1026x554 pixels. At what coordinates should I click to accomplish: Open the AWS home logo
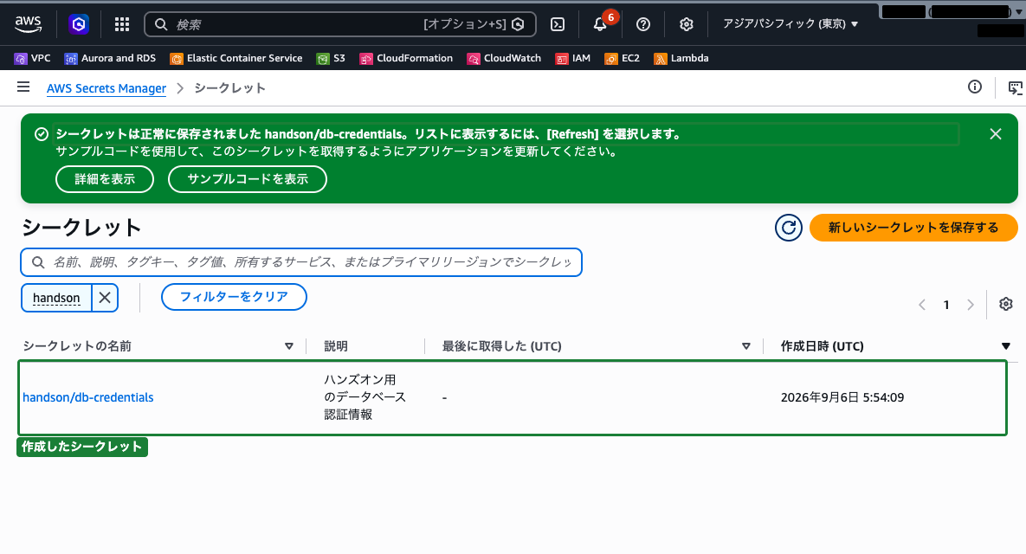(x=28, y=24)
